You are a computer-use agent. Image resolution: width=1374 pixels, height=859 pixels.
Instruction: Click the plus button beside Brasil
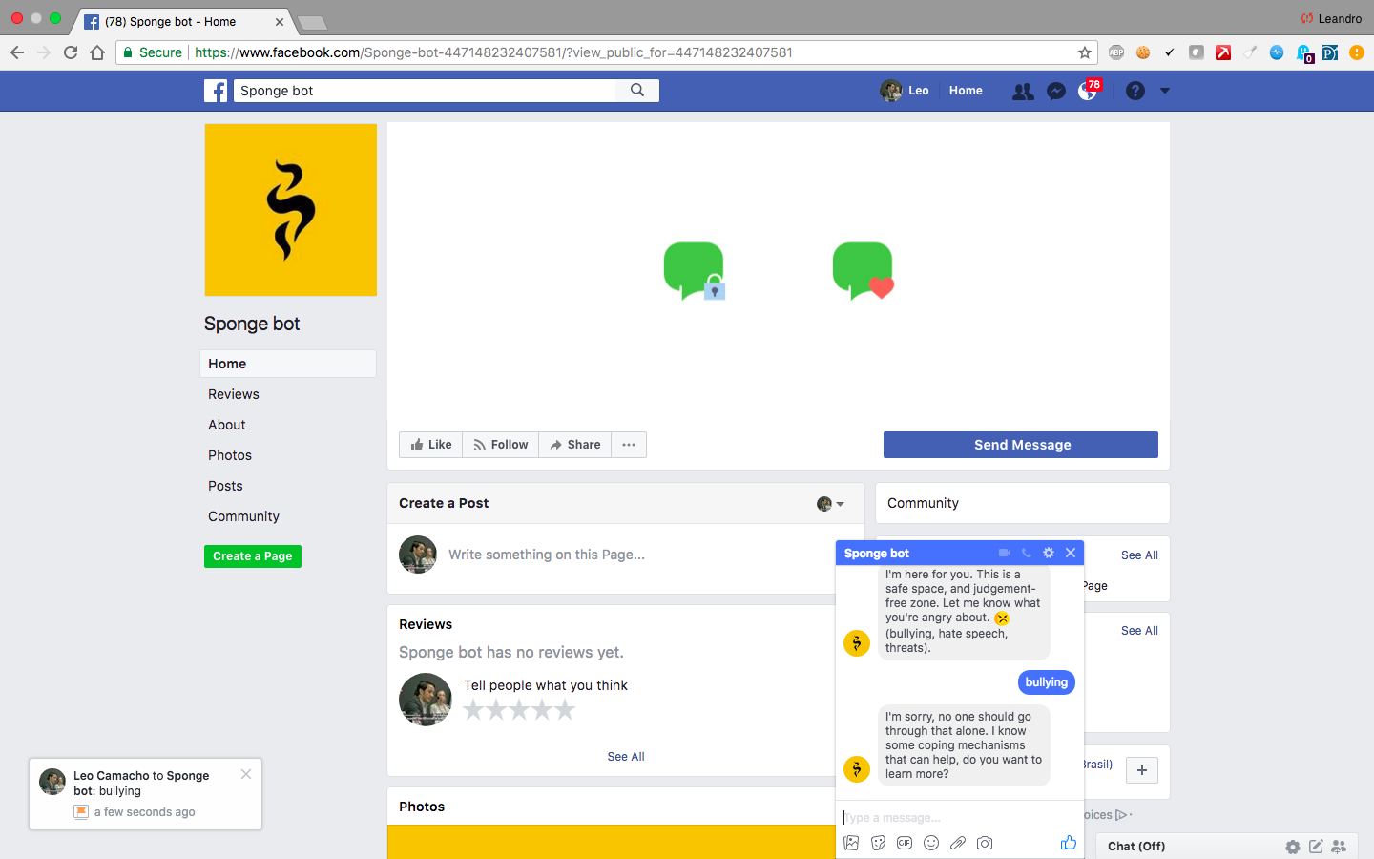click(x=1142, y=770)
